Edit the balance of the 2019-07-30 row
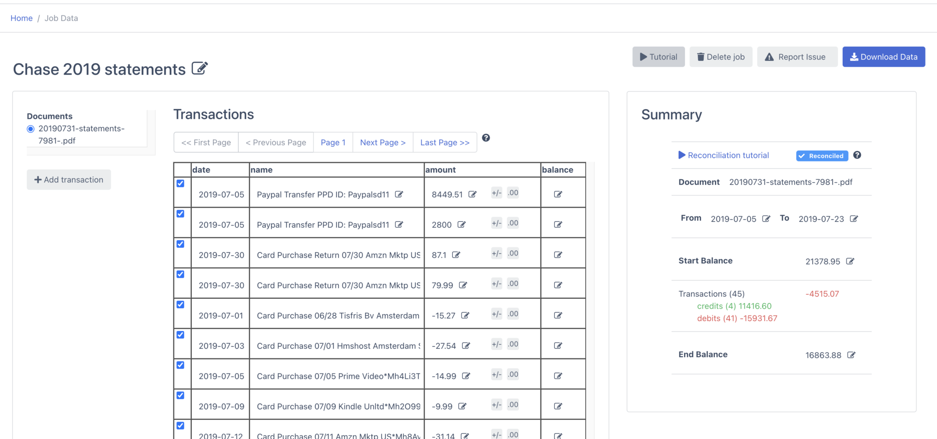The width and height of the screenshot is (937, 439). tap(557, 255)
